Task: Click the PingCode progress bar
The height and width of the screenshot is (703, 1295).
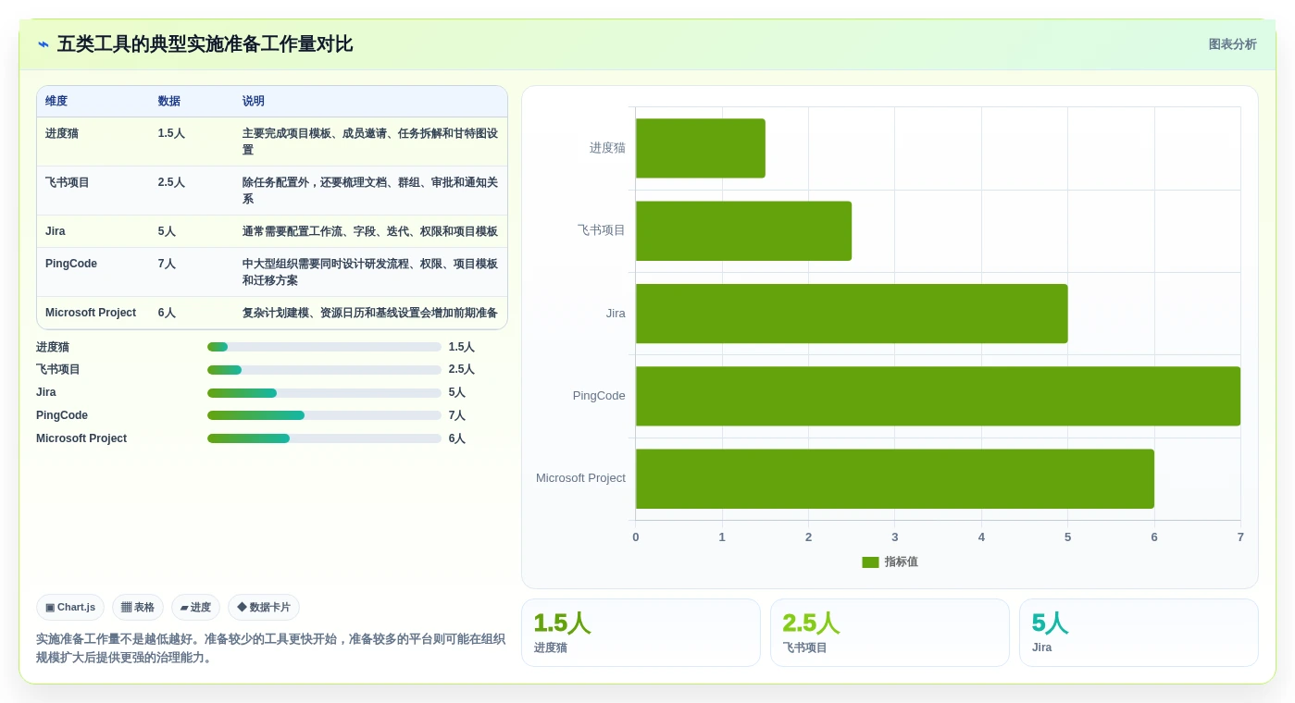Action: pos(324,415)
